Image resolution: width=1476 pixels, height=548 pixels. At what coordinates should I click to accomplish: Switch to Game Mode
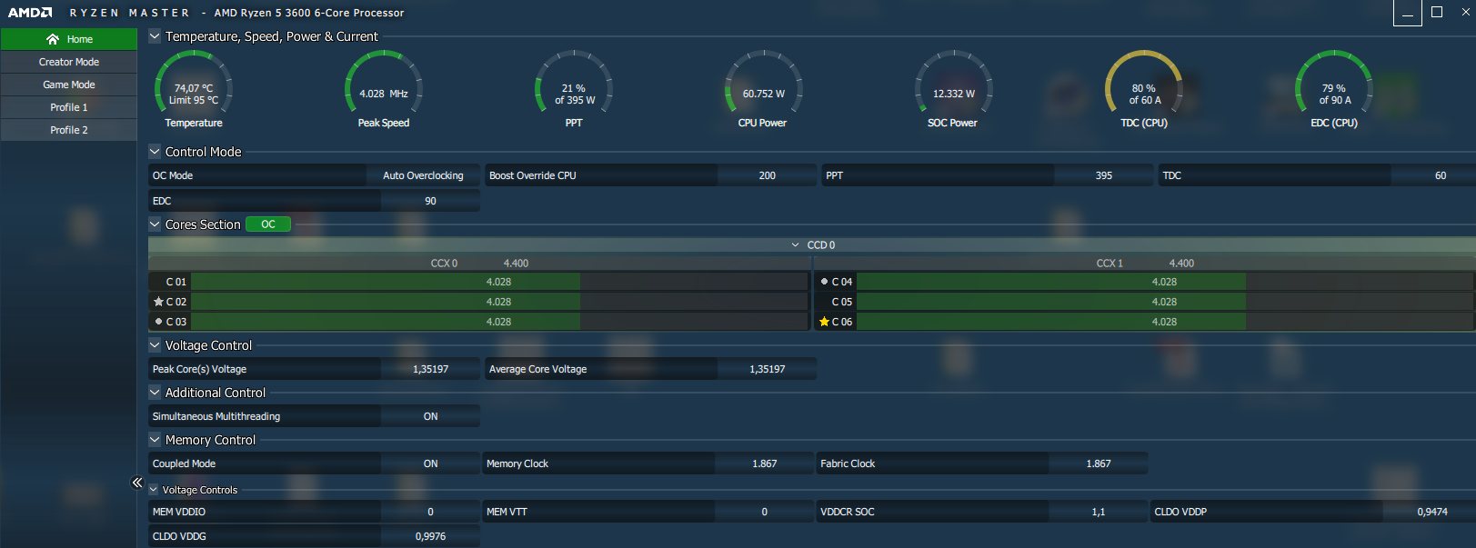tap(69, 85)
